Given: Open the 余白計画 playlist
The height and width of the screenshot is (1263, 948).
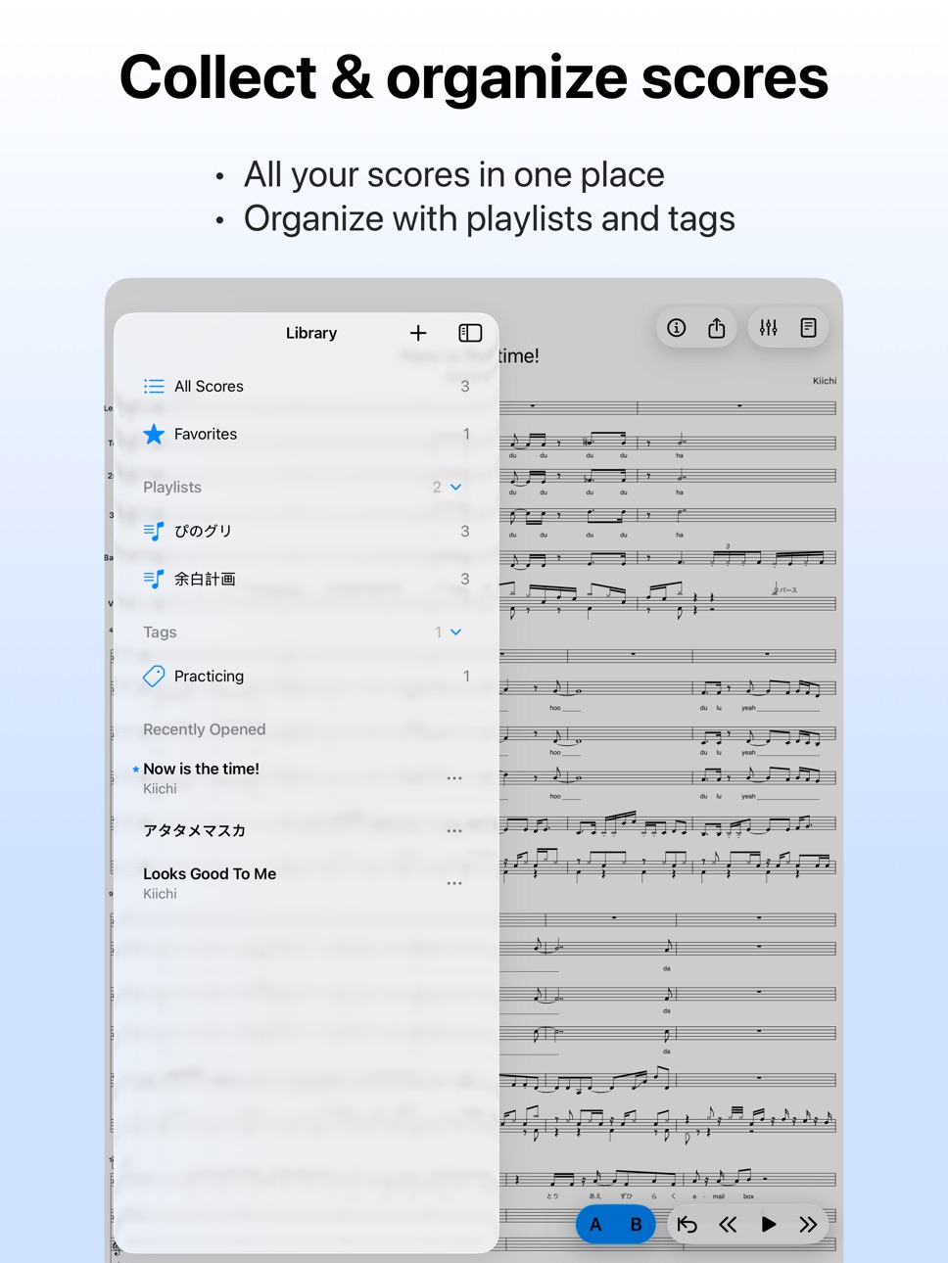Looking at the screenshot, I should coord(307,579).
